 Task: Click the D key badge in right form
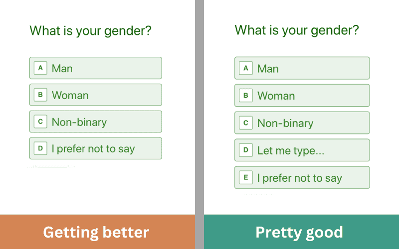coord(245,150)
